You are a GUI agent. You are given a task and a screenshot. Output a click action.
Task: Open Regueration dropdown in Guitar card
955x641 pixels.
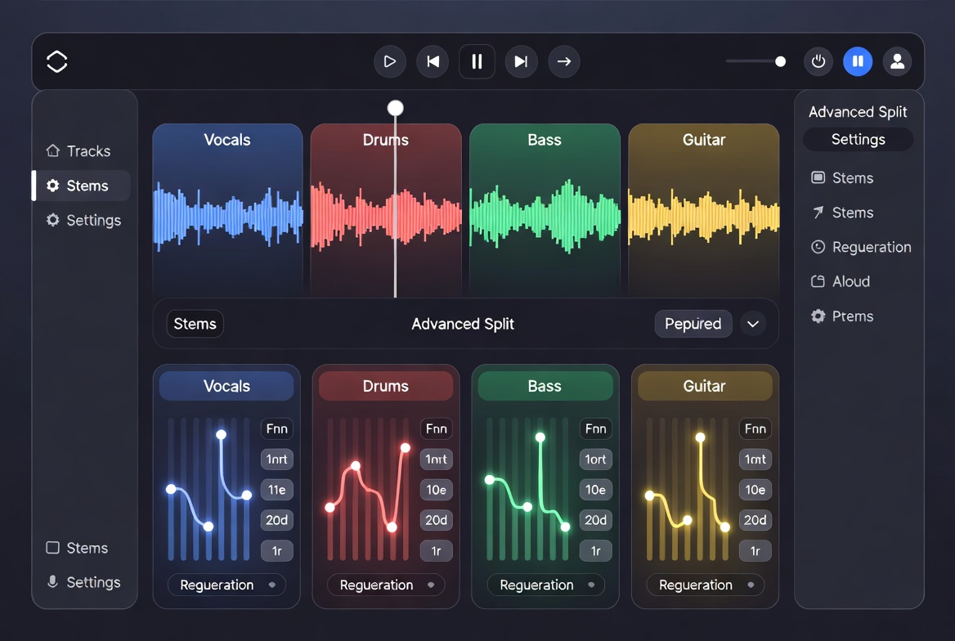705,585
